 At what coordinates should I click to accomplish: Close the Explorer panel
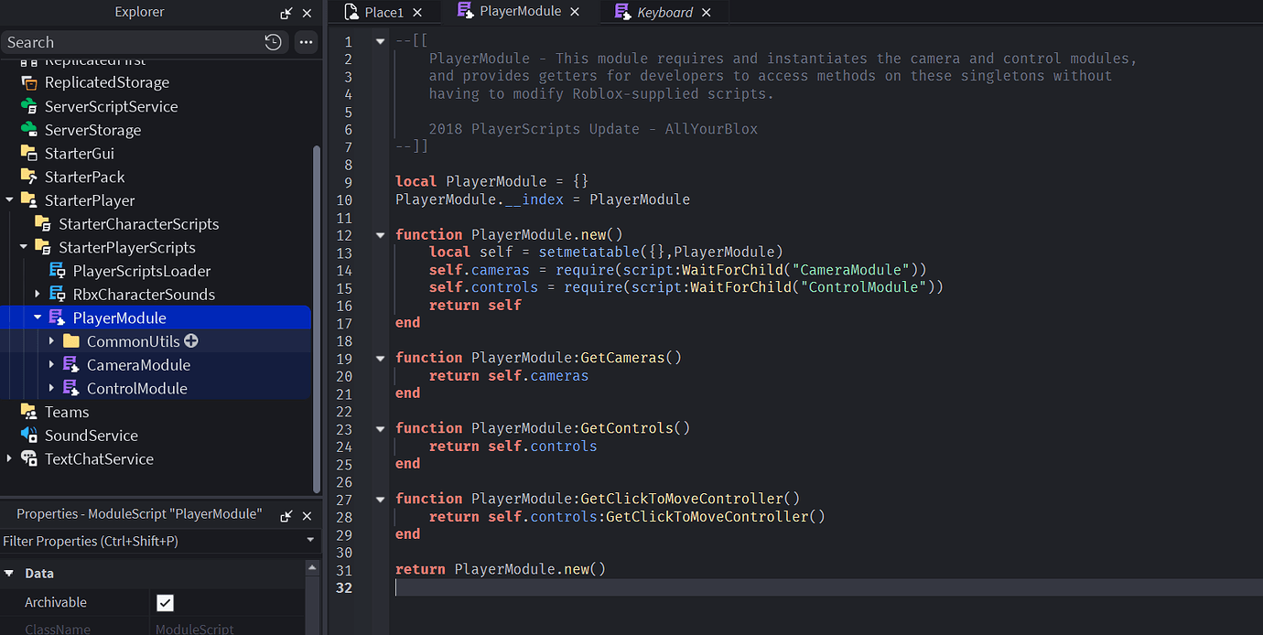coord(308,14)
